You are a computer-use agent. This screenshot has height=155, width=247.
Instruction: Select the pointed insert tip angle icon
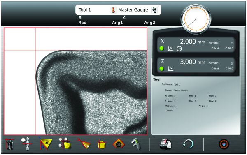(x=84, y=143)
